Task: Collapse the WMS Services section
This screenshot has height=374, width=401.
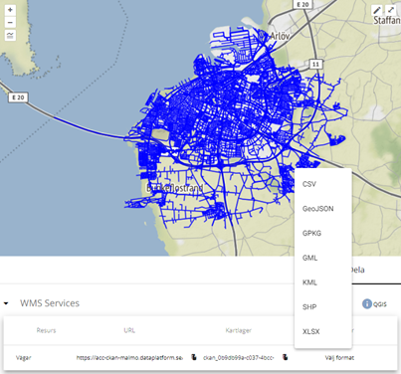Action: (x=6, y=303)
